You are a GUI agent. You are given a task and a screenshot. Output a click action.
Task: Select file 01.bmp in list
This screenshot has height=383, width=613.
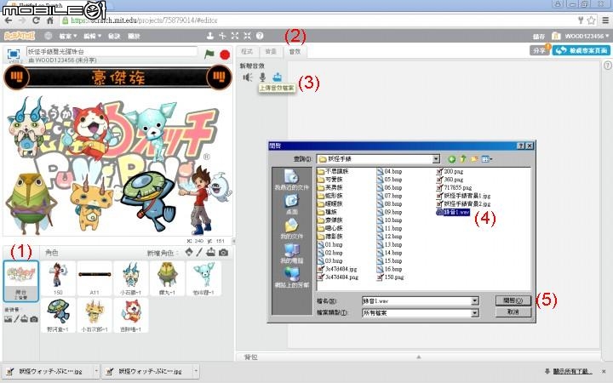tap(330, 244)
